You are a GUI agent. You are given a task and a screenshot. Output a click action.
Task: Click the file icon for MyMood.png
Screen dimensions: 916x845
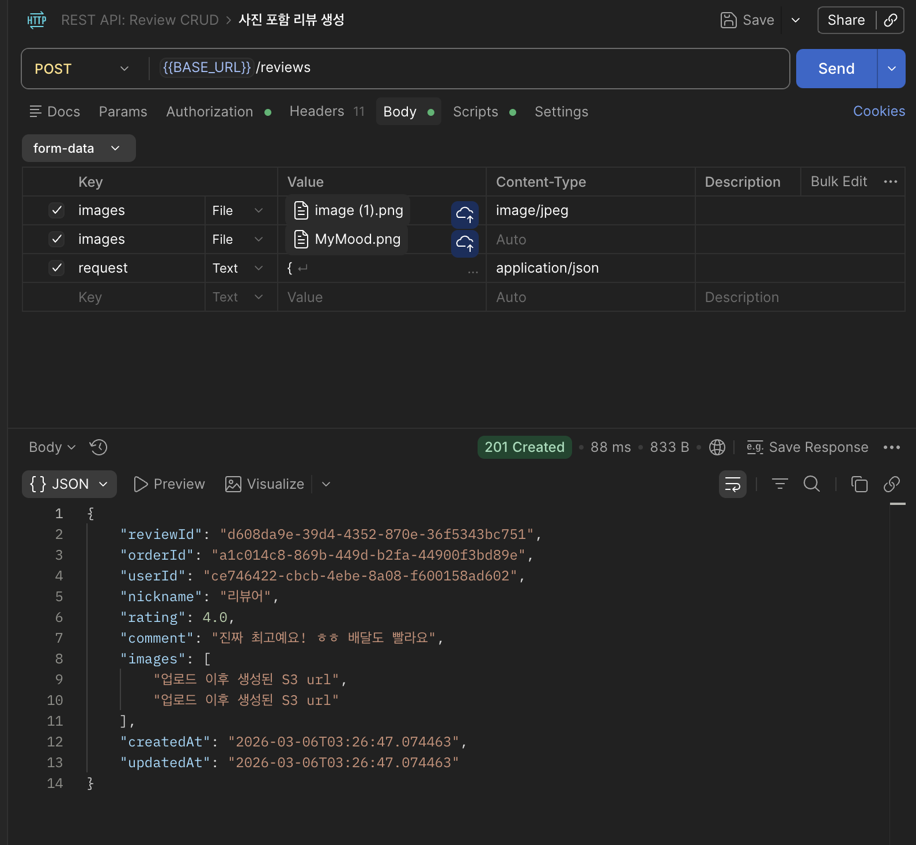pyautogui.click(x=301, y=239)
